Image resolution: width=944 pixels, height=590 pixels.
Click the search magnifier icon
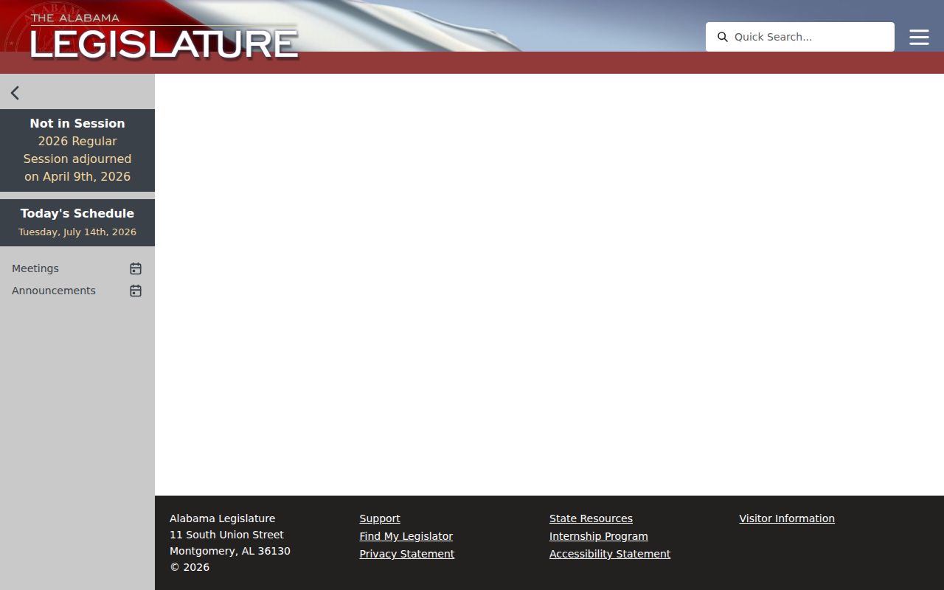coord(723,37)
